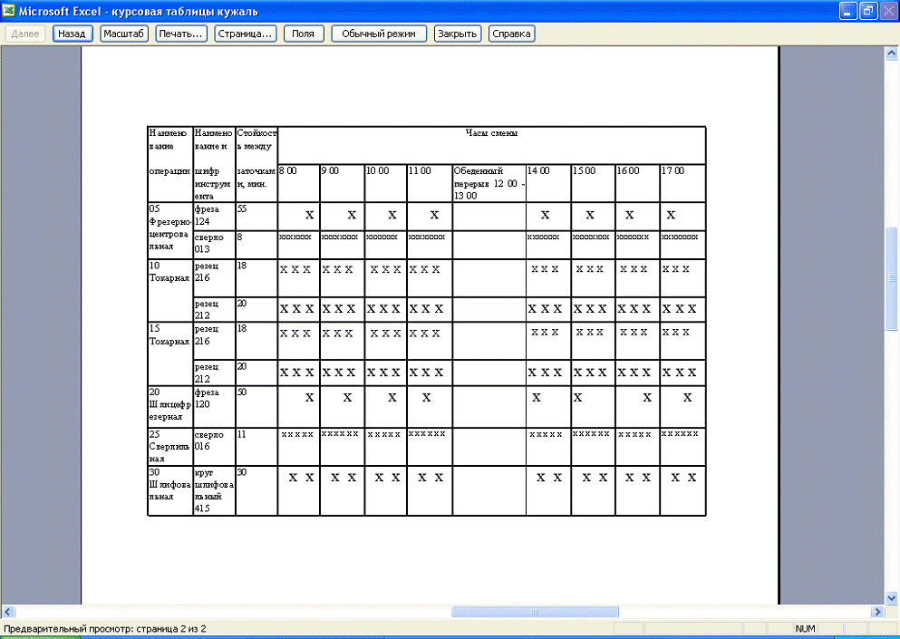Open the Справка help button
Screen dimensions: 900x639
tap(511, 34)
